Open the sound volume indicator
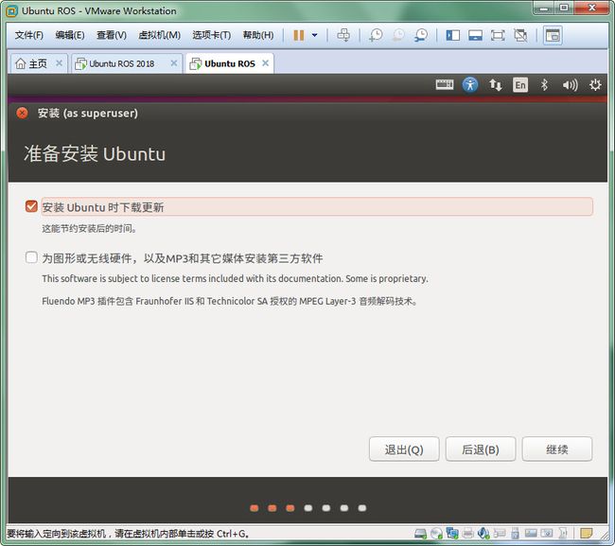The image size is (615, 546). pos(570,85)
